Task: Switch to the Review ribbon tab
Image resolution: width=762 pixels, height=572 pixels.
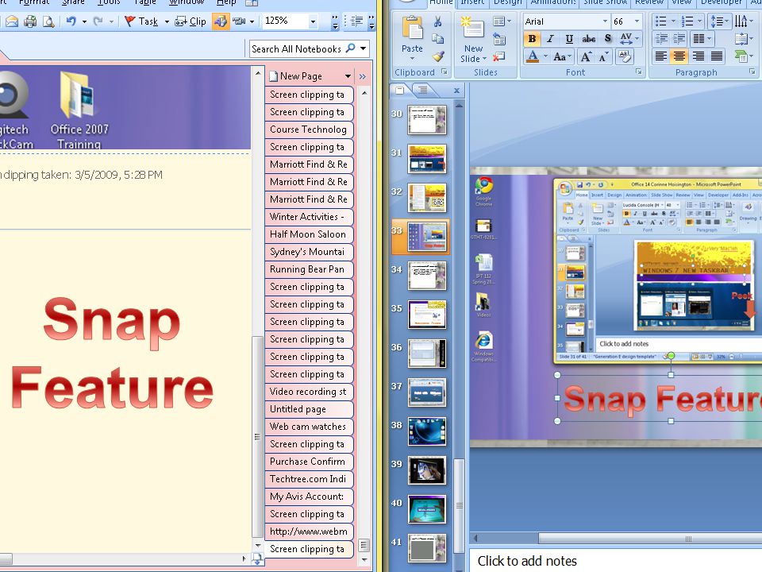Action: (648, 3)
